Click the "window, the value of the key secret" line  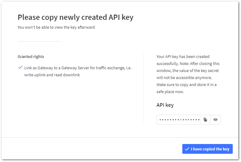pos(187,70)
